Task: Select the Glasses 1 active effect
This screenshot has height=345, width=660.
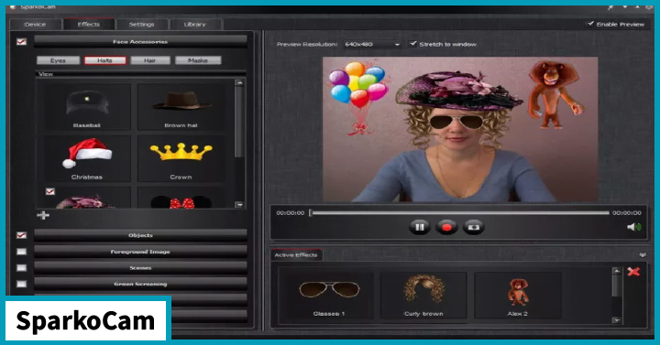Action: click(x=329, y=295)
